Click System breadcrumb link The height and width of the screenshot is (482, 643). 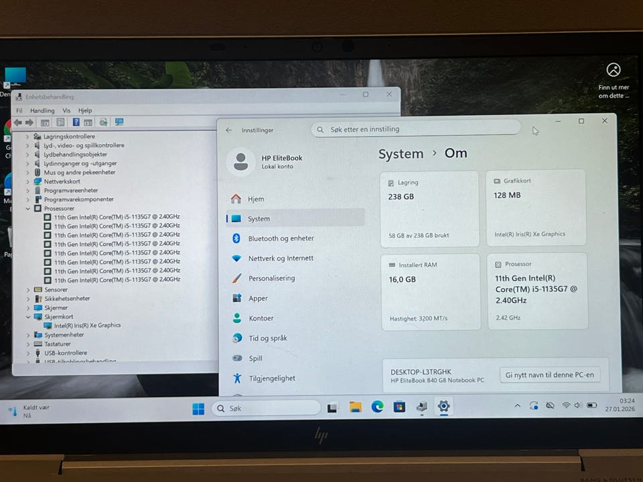pyautogui.click(x=401, y=154)
